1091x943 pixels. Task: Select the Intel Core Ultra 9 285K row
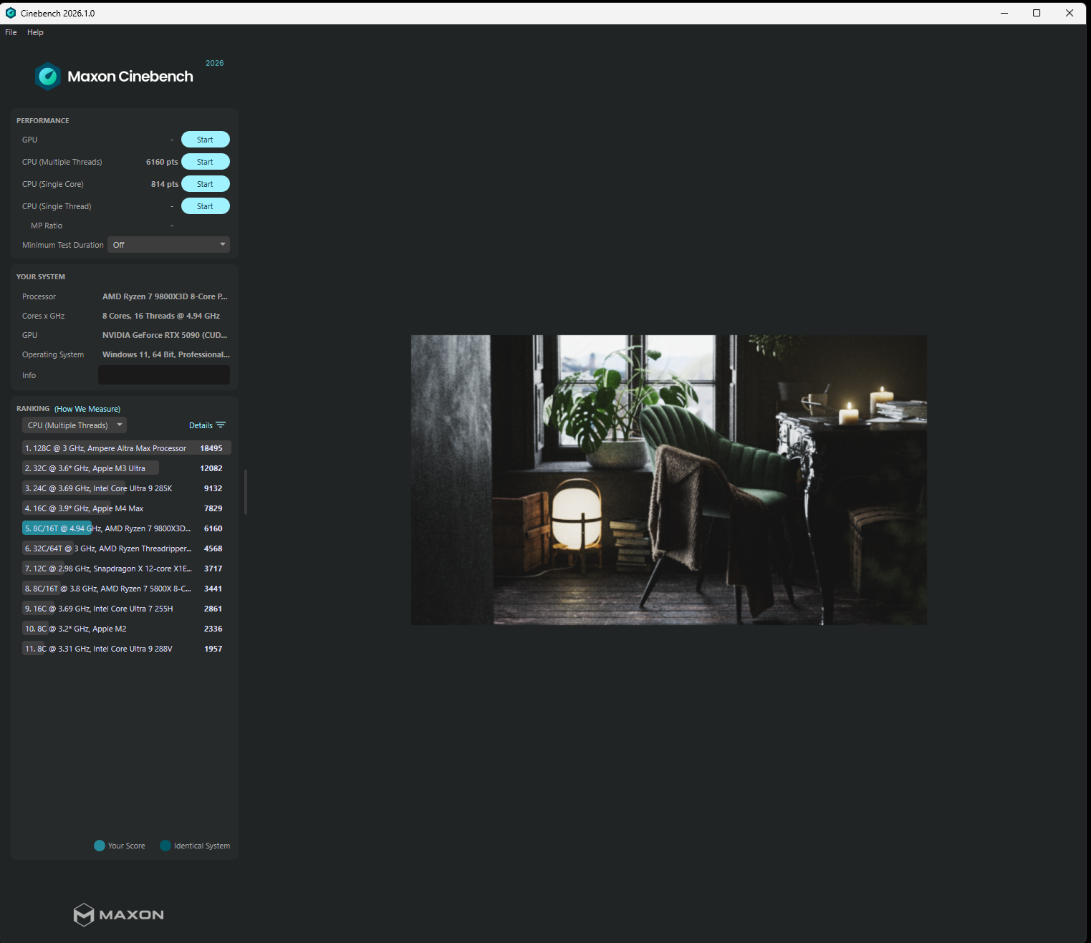(x=126, y=488)
